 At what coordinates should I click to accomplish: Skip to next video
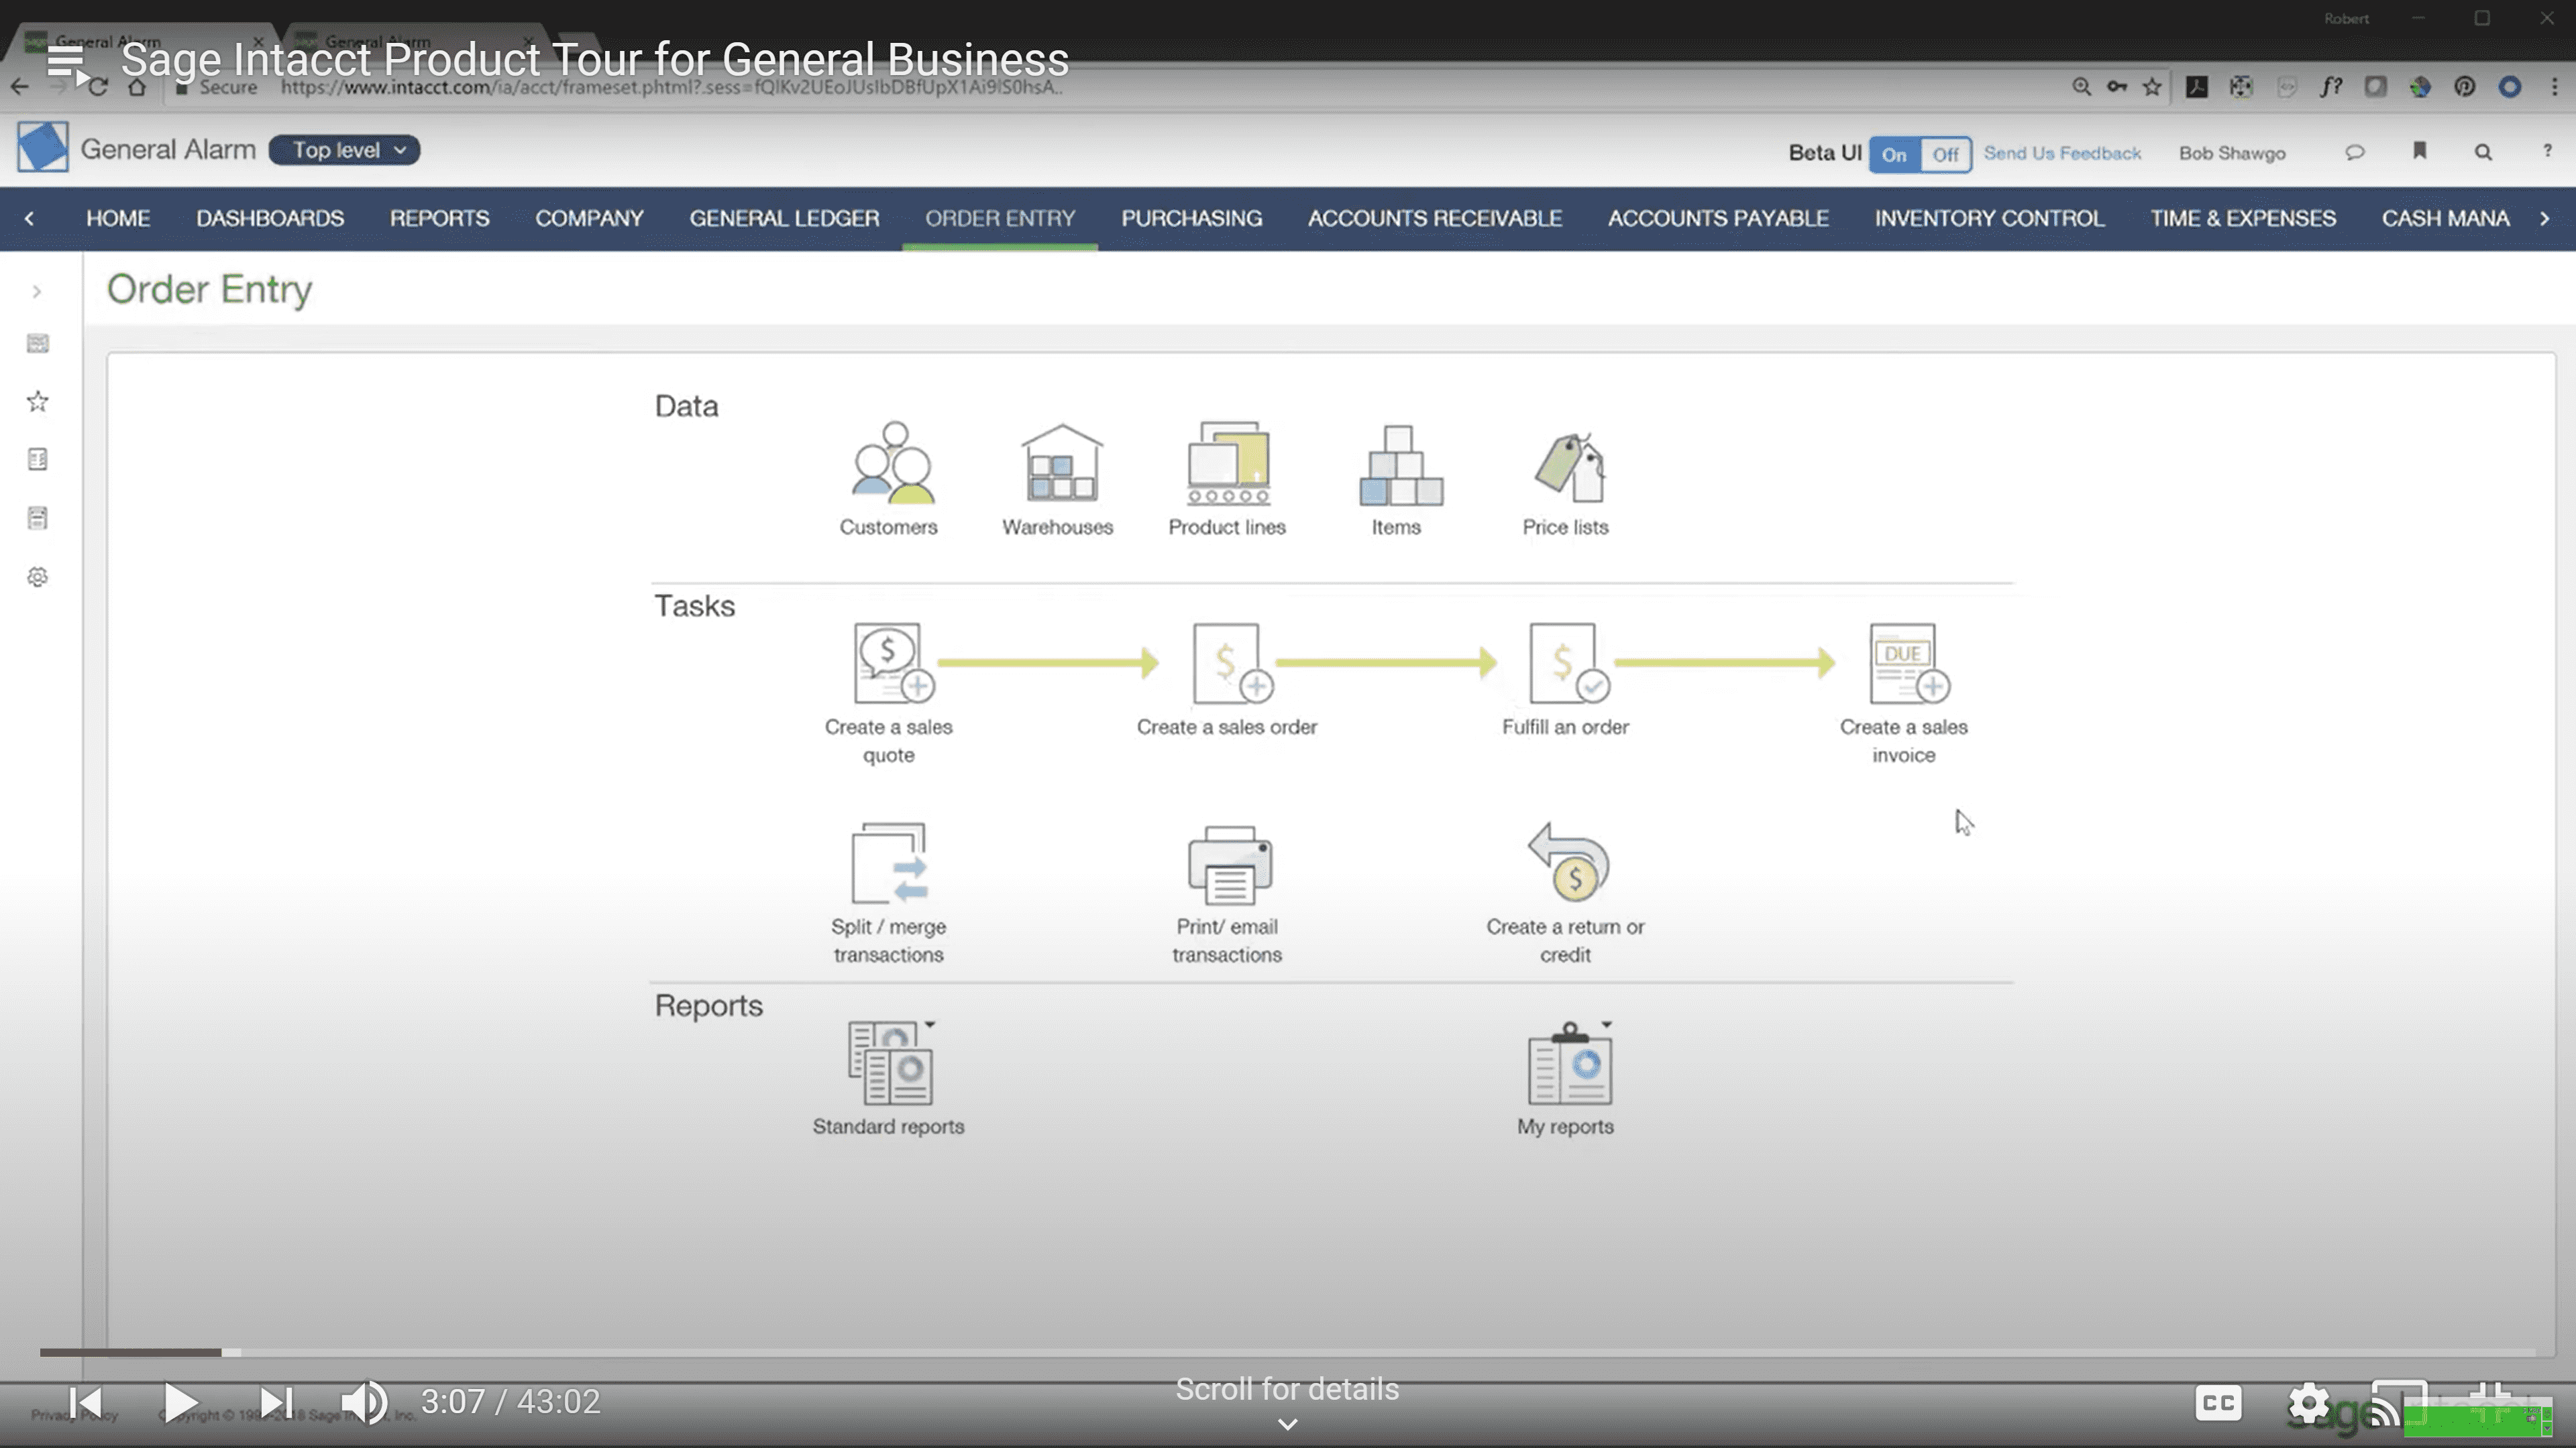pyautogui.click(x=276, y=1402)
